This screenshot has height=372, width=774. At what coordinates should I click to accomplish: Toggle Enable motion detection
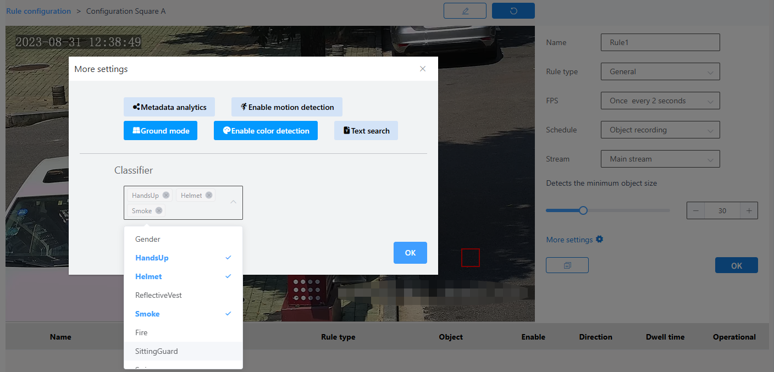286,107
